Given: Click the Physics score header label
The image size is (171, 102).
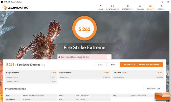Looking at the screenshot, I should click(x=65, y=73).
